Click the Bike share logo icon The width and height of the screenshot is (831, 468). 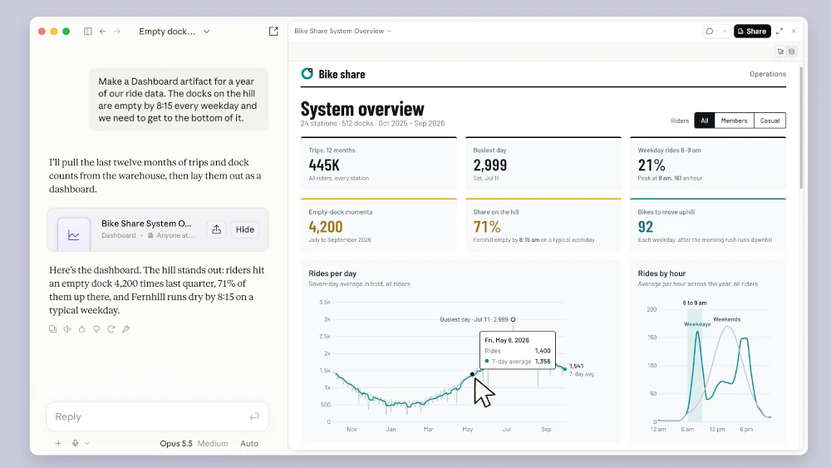(x=307, y=74)
